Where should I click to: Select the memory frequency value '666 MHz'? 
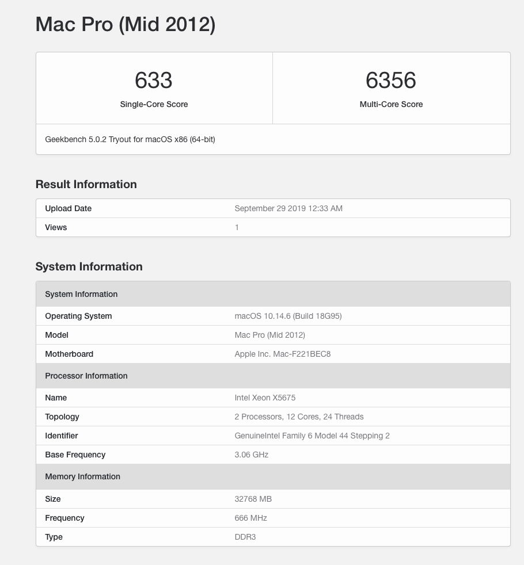click(x=251, y=518)
